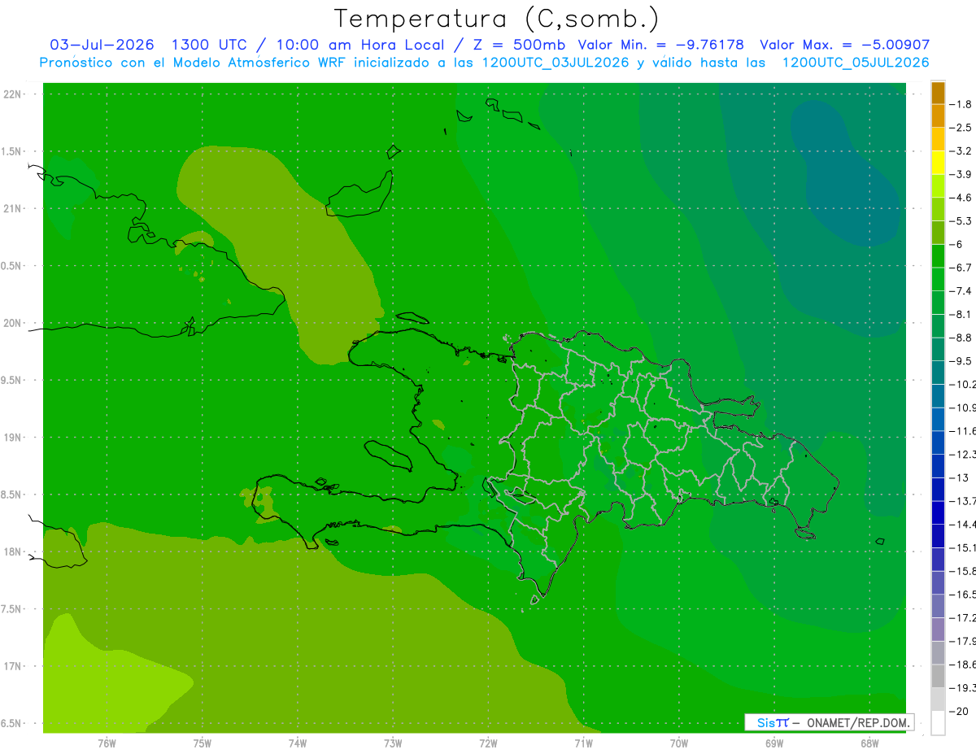The image size is (976, 754).
Task: Click the '72W' longitude label
Action: (x=488, y=743)
